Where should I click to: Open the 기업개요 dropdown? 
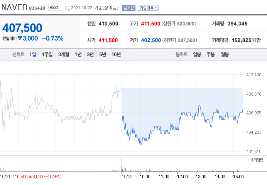point(148,8)
